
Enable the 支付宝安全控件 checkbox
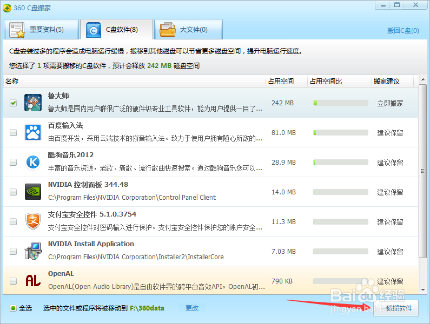13,221
